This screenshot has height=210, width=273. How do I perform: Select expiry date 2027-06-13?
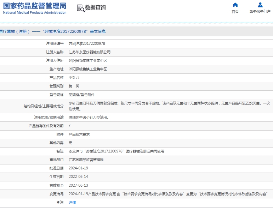click(x=78, y=186)
